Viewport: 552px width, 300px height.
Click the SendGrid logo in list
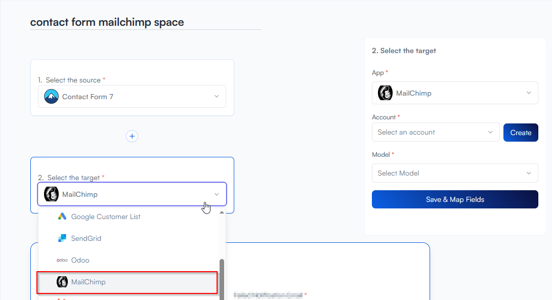click(62, 238)
